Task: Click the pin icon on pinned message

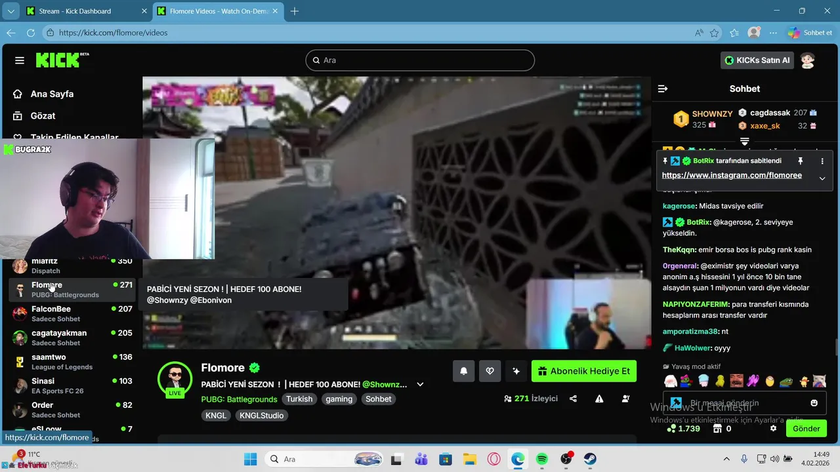Action: (x=800, y=161)
